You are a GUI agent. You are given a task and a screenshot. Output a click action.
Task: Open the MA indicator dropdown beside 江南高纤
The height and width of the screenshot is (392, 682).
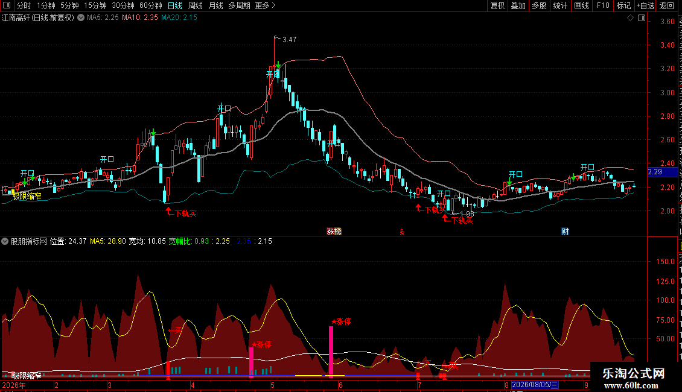81,18
